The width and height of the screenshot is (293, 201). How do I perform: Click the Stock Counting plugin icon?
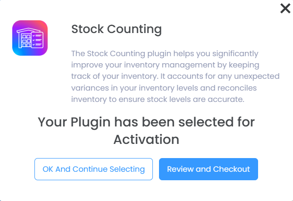coord(30,38)
